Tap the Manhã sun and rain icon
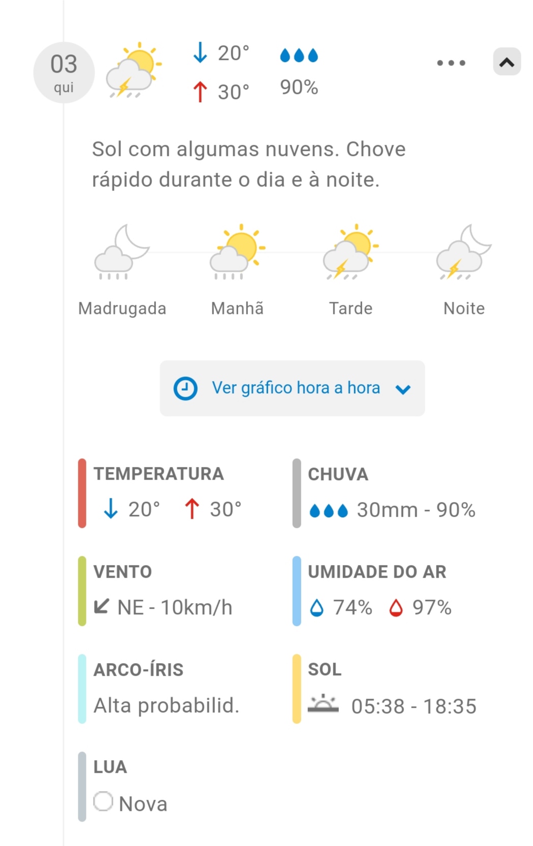This screenshot has height=846, width=533. [237, 253]
